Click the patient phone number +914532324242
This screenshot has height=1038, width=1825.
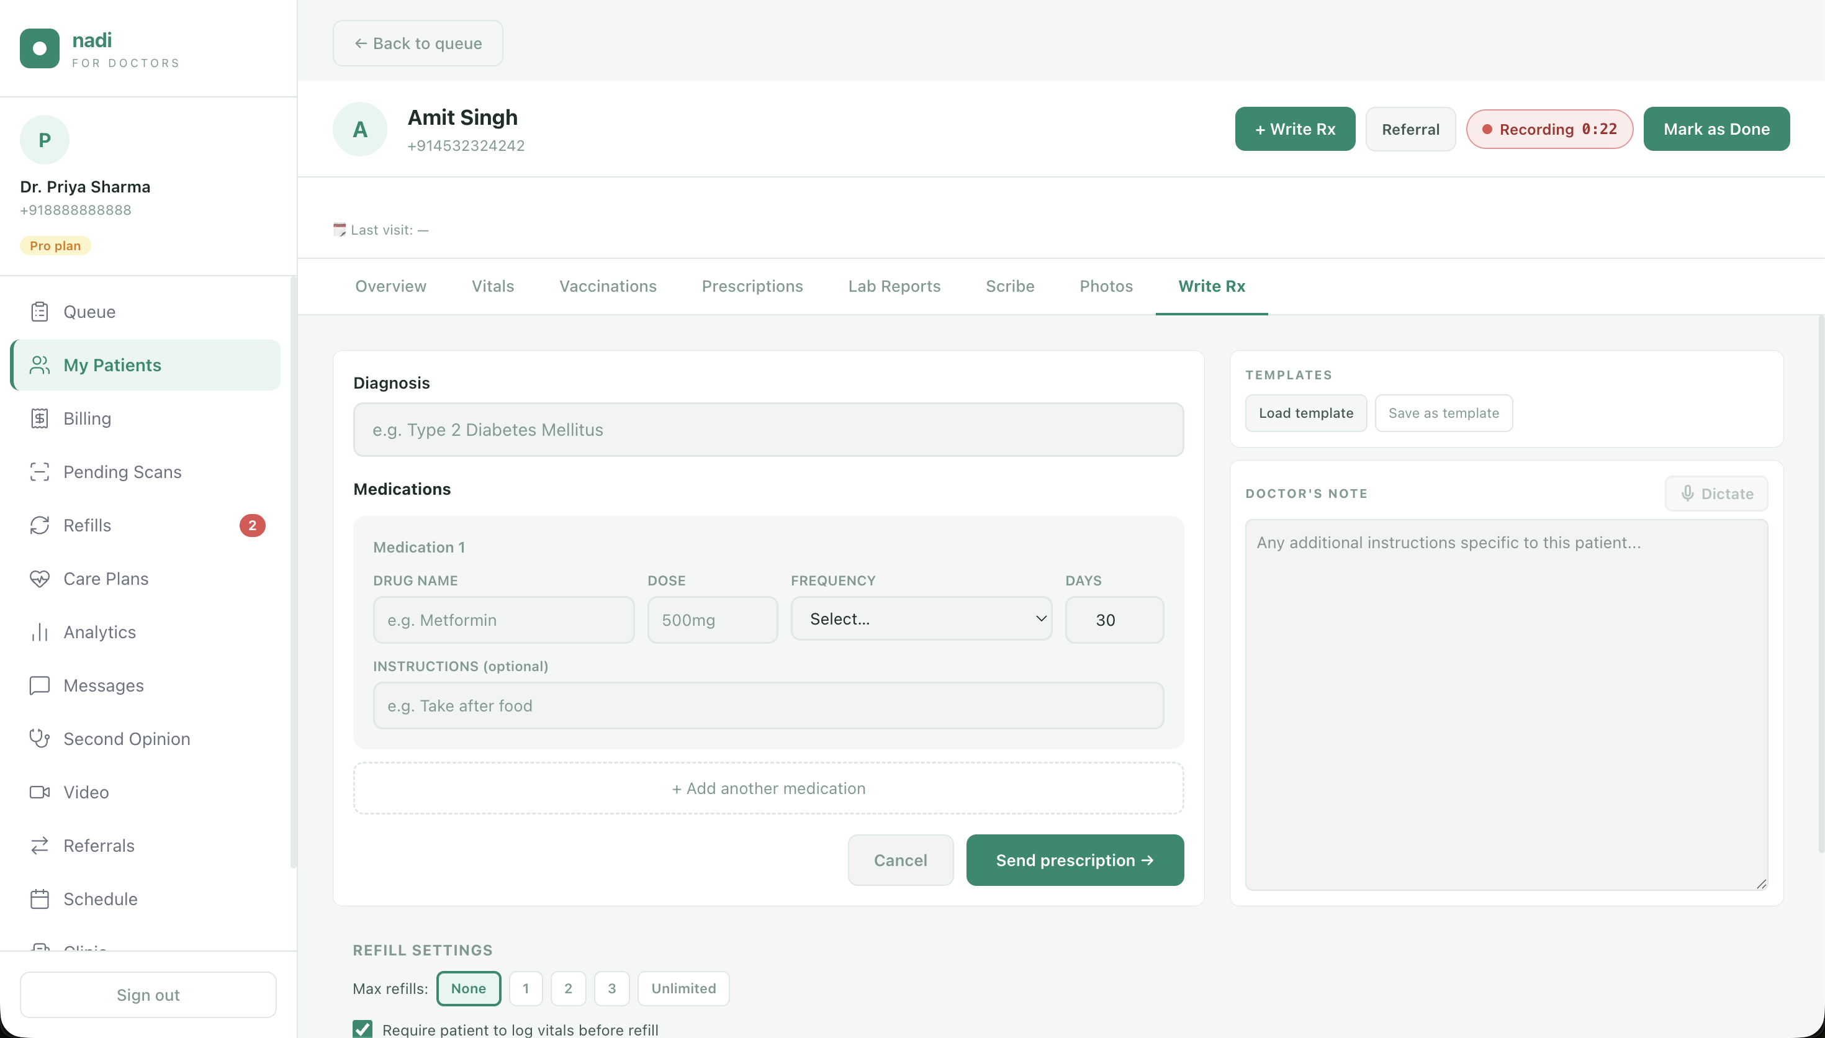click(466, 145)
